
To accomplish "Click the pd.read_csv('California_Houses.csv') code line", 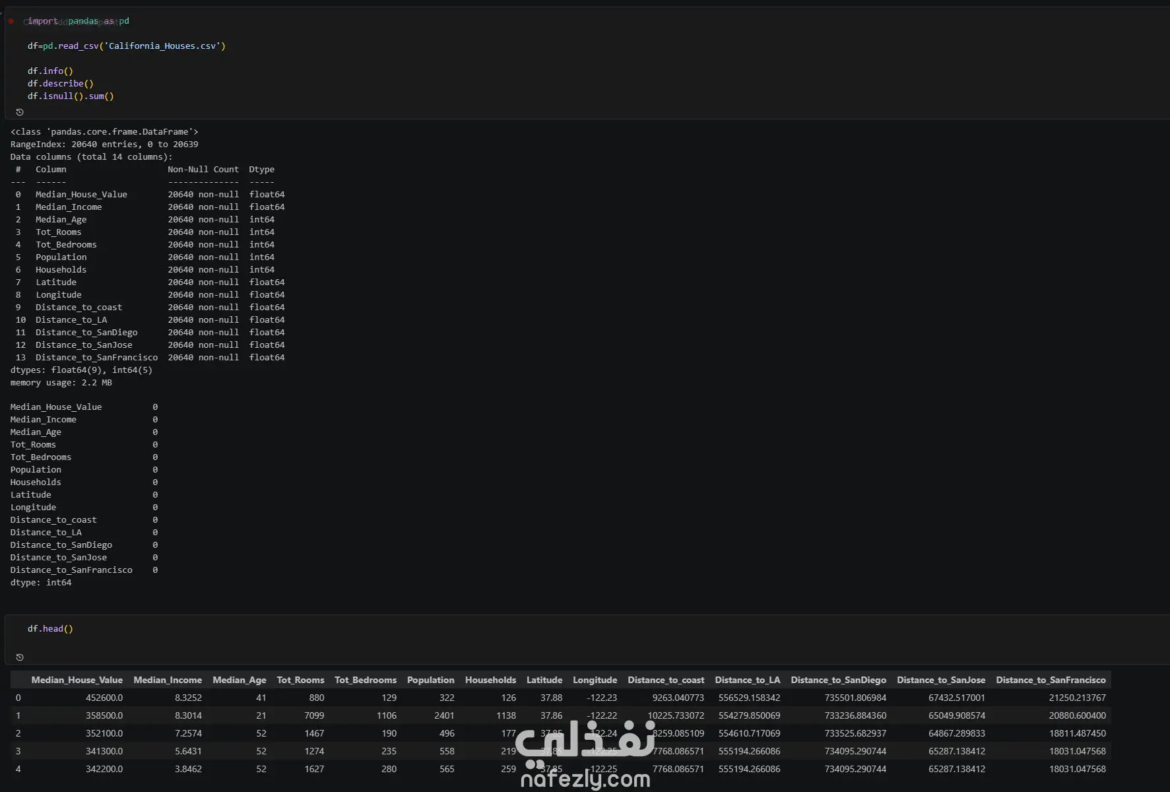I will click(x=126, y=46).
